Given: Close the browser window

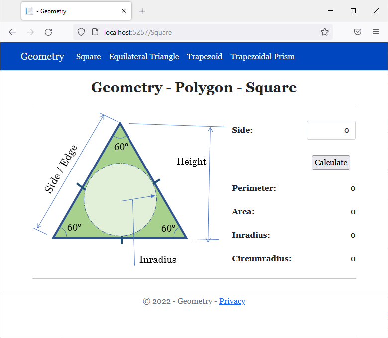Looking at the screenshot, I should coord(376,11).
